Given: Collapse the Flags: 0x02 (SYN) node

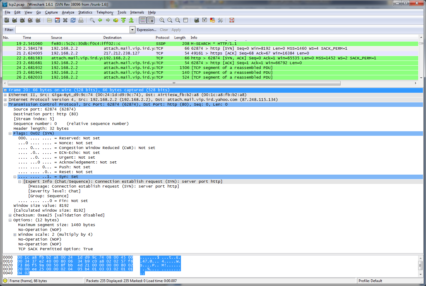Looking at the screenshot, I should coord(10,133).
